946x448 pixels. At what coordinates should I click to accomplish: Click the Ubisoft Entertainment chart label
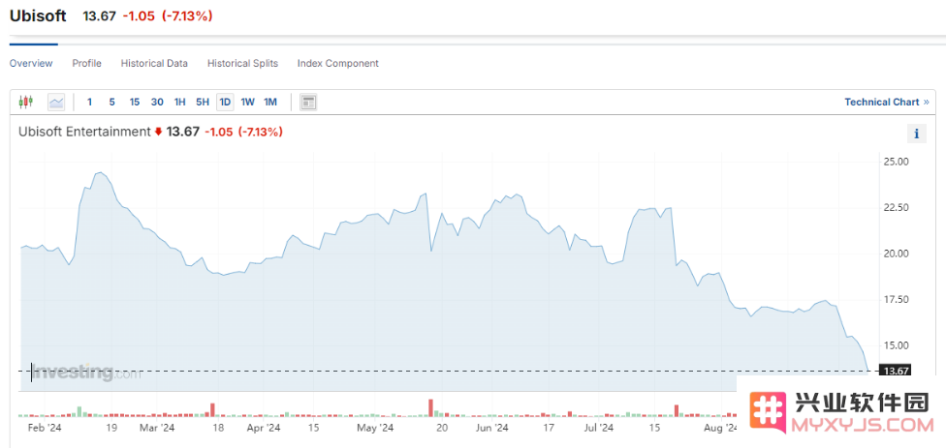(84, 132)
